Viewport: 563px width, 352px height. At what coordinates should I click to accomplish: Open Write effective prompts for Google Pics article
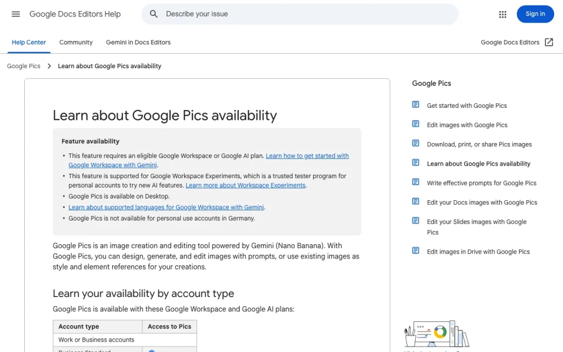[482, 183]
